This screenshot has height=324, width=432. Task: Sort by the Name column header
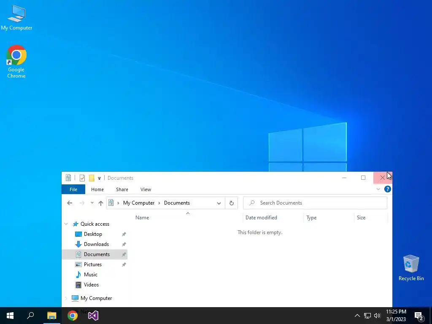pos(142,217)
